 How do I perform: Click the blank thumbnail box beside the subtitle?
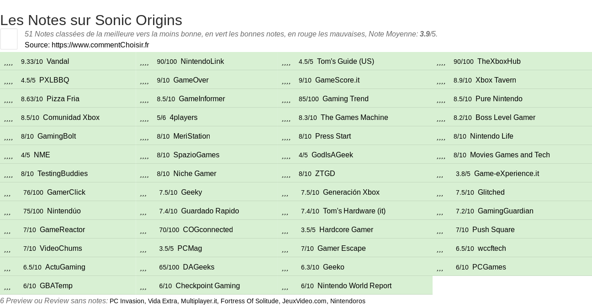[x=9, y=39]
